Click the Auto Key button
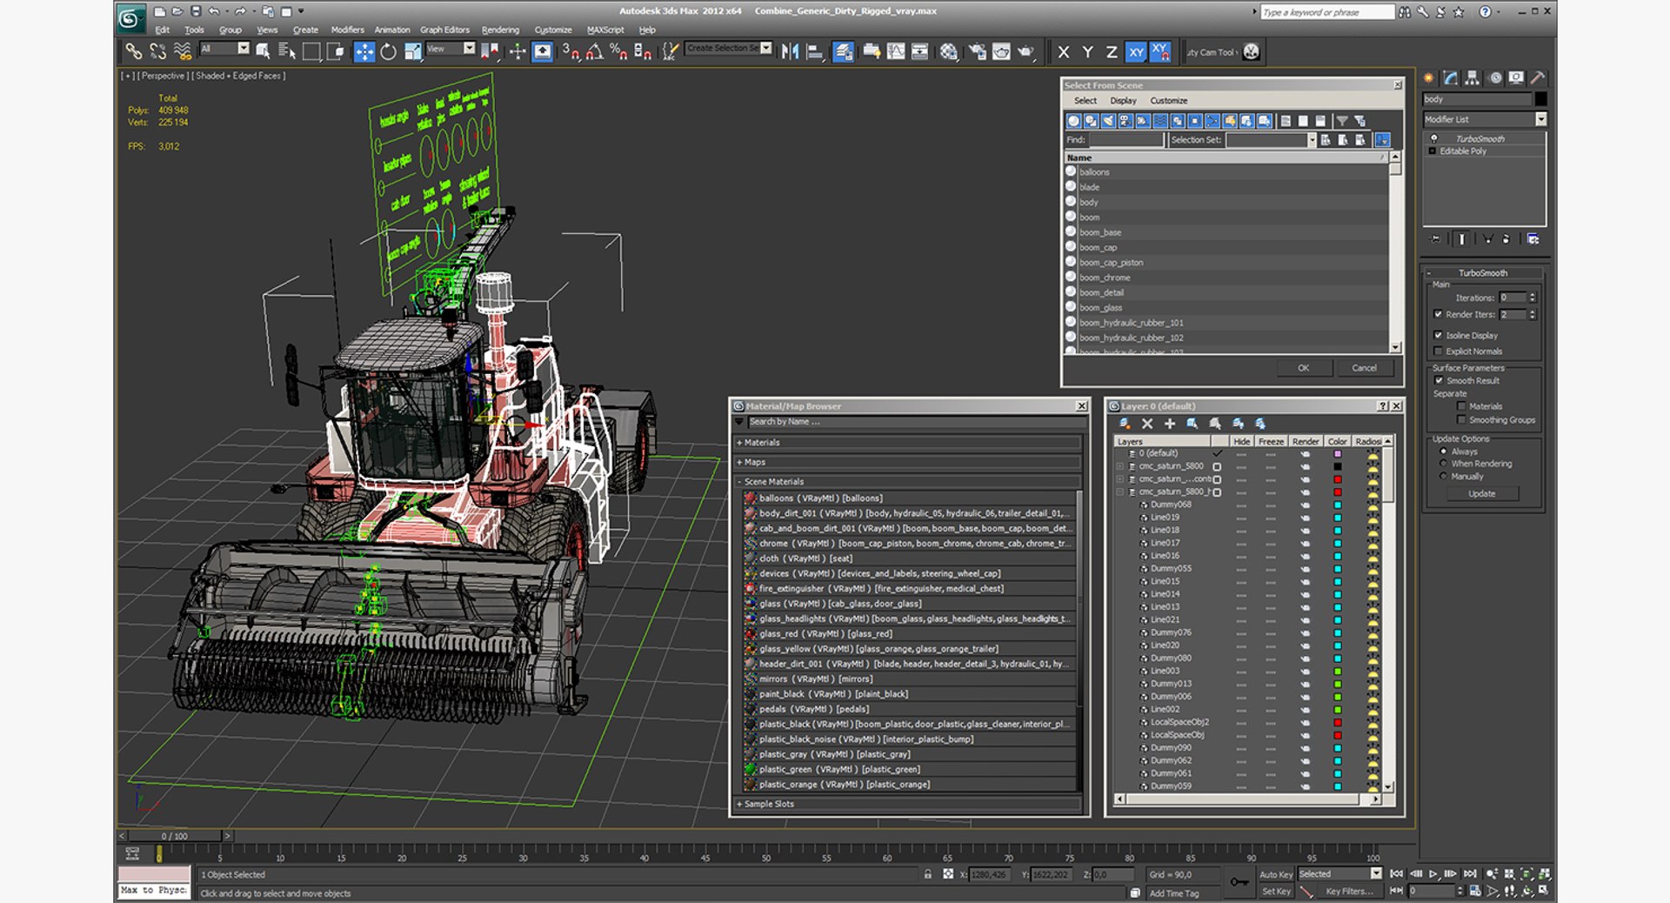The height and width of the screenshot is (903, 1670). pyautogui.click(x=1276, y=874)
